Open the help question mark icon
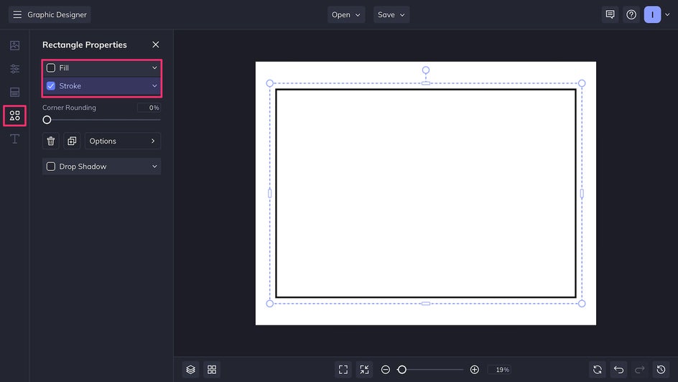 pos(631,14)
